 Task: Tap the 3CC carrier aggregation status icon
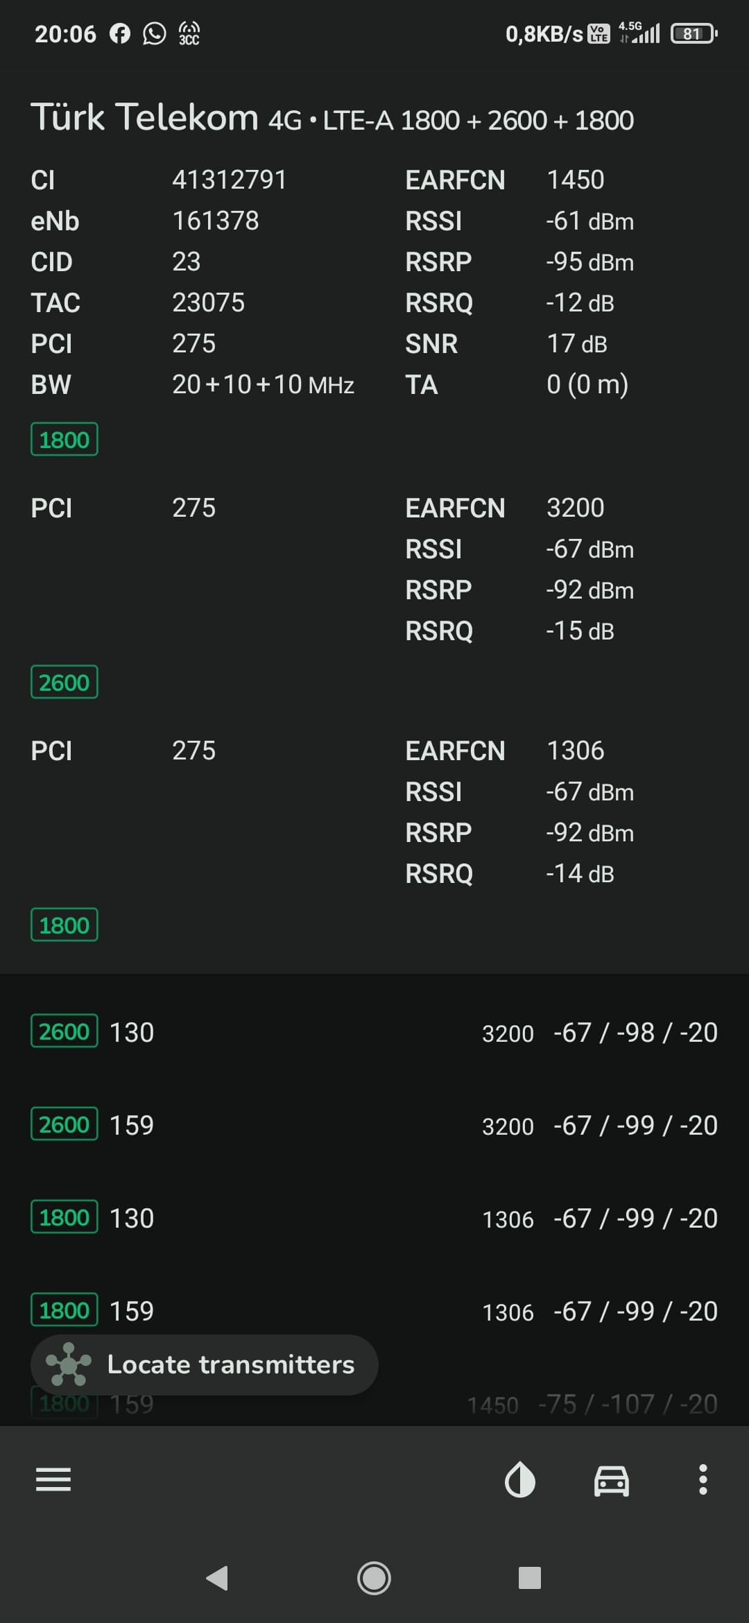tap(189, 33)
